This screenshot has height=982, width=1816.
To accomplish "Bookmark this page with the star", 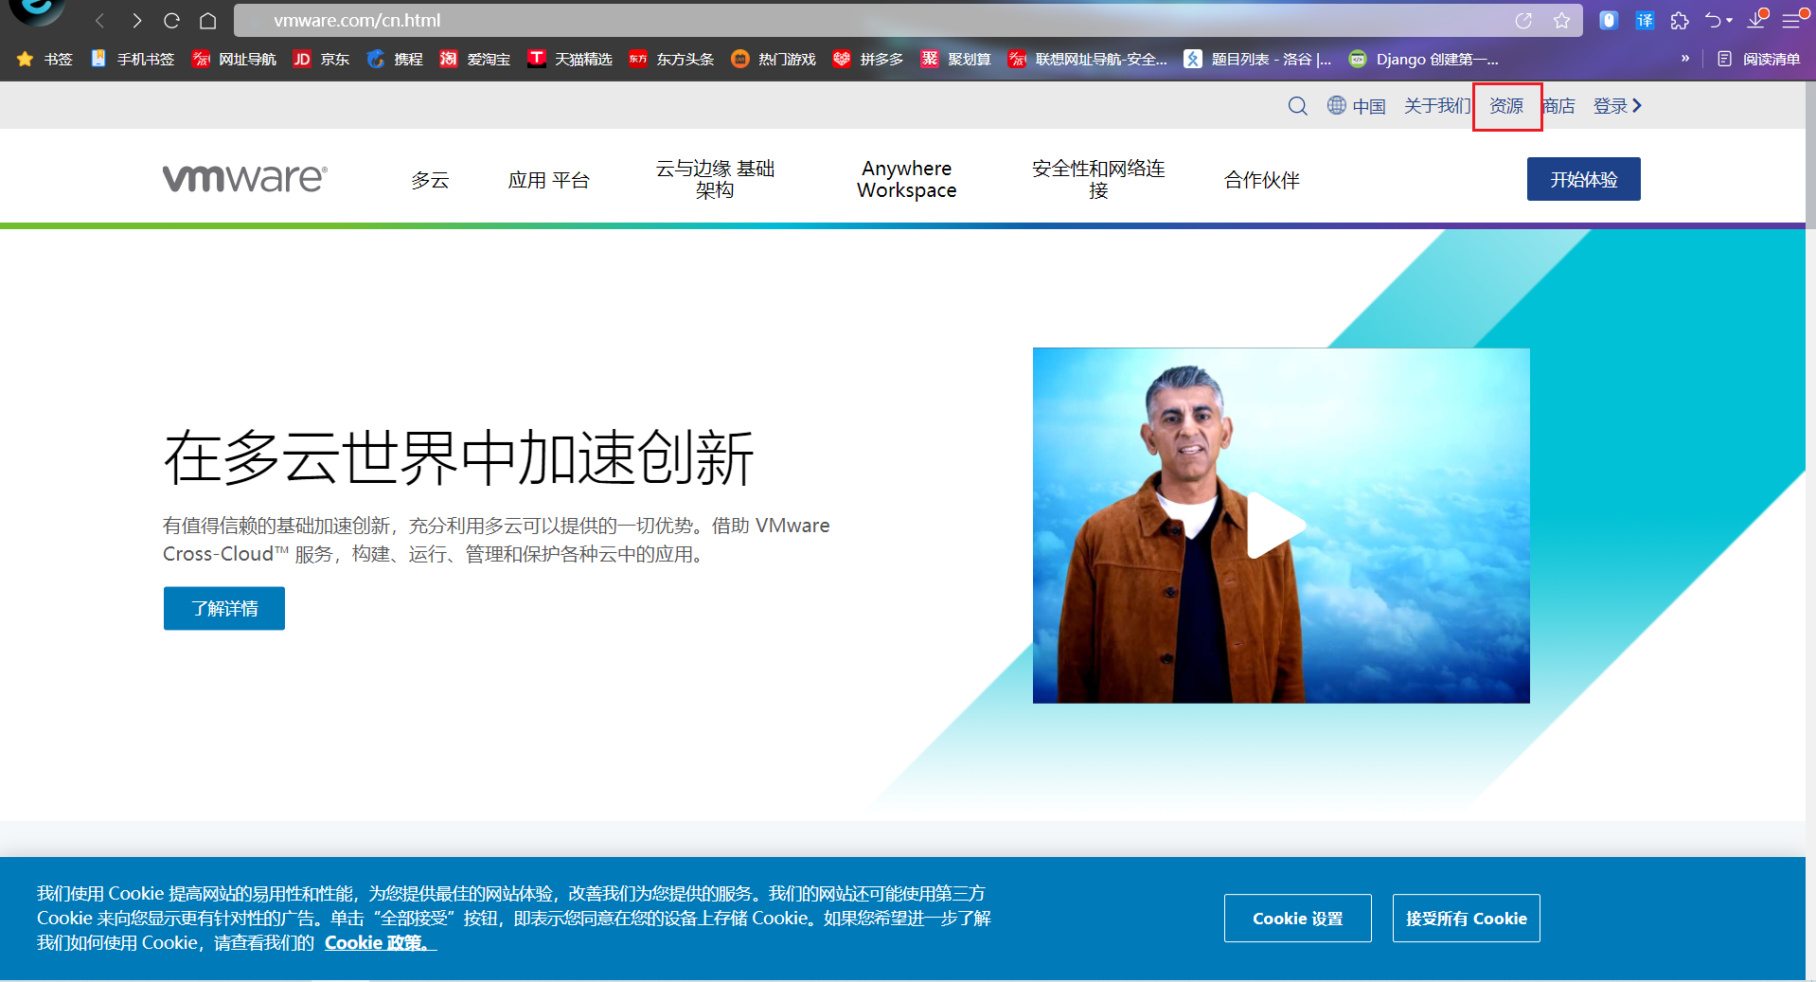I will tap(1561, 20).
